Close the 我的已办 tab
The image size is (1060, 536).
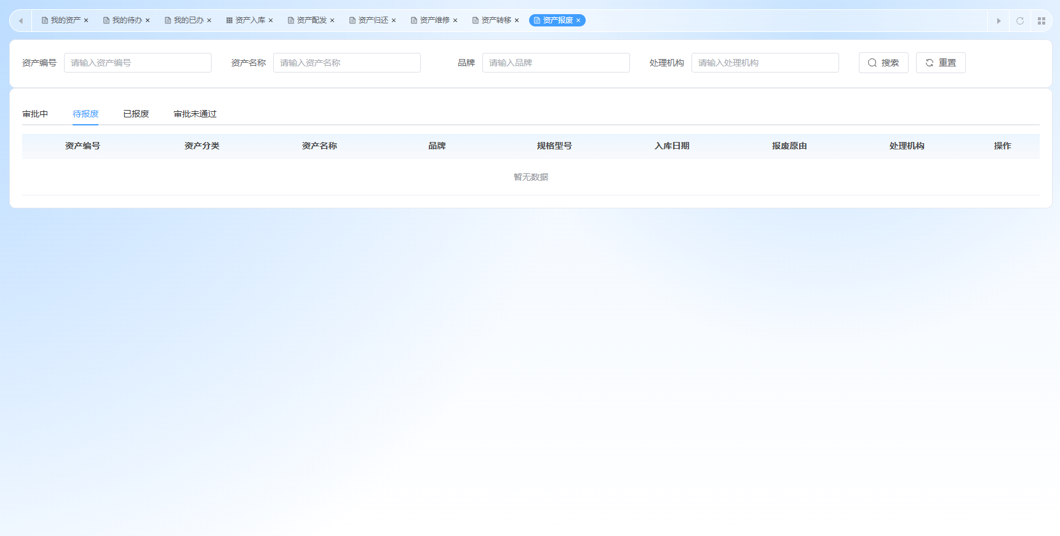coord(209,20)
